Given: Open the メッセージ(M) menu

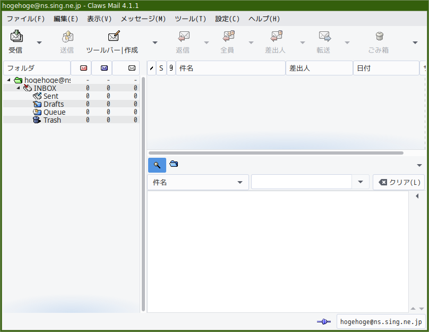Looking at the screenshot, I should point(143,19).
